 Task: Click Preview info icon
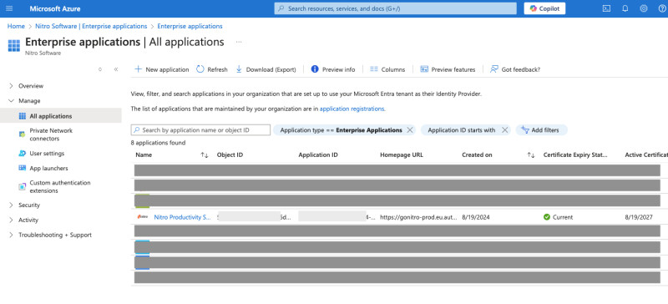pos(315,69)
